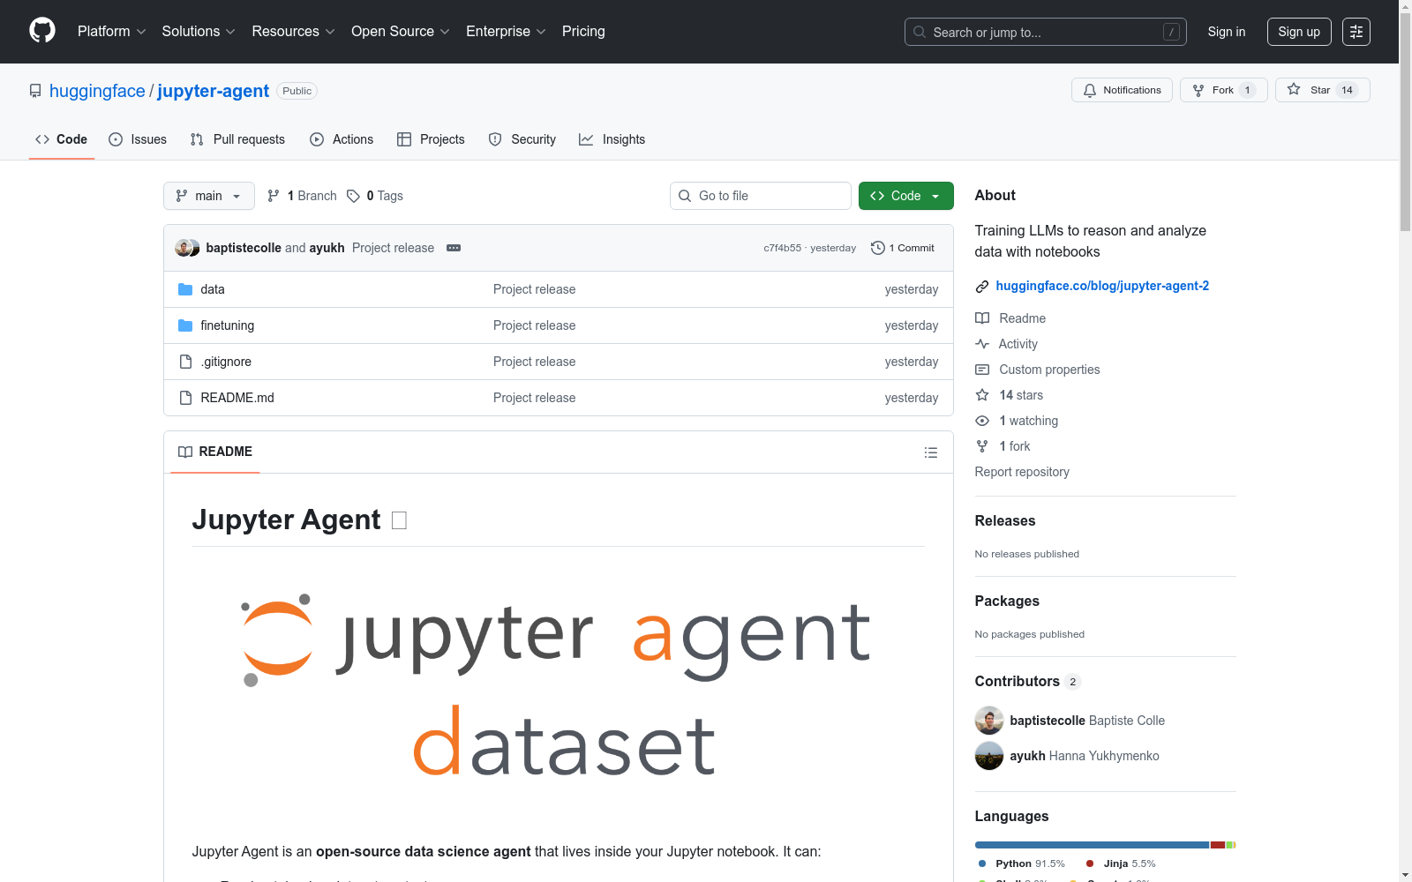Open the Packages heading link
Viewport: 1412px width, 882px height.
(x=1007, y=602)
